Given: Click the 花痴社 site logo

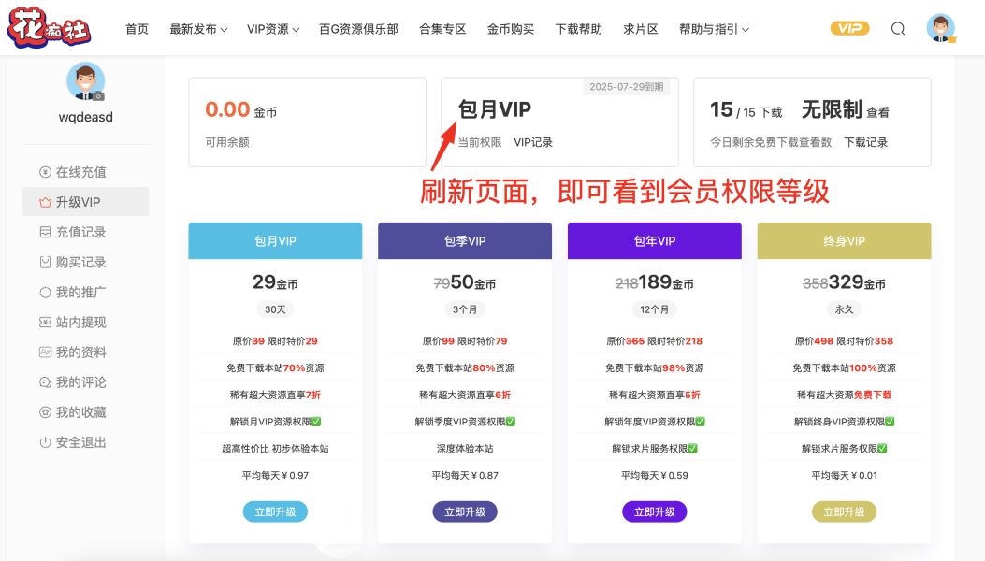Looking at the screenshot, I should pos(49,28).
